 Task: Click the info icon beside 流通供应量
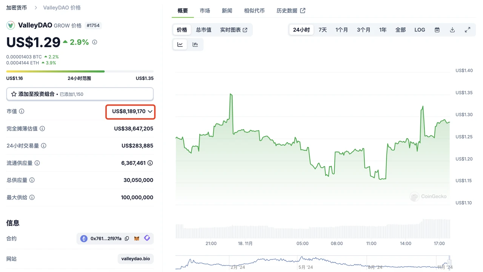pos(36,163)
